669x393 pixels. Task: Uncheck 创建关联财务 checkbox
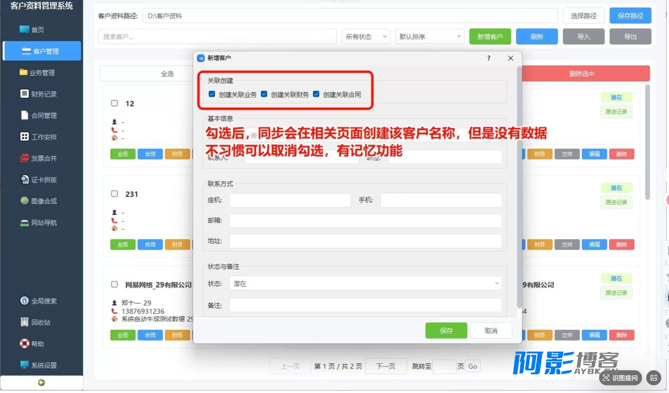(x=264, y=94)
